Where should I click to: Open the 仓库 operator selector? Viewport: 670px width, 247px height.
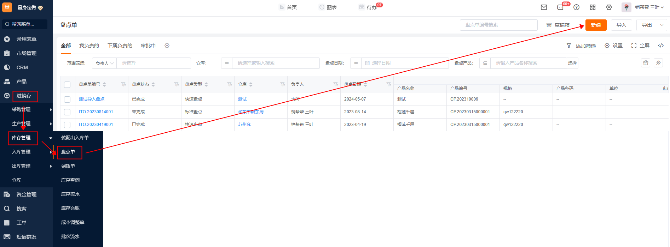point(227,63)
